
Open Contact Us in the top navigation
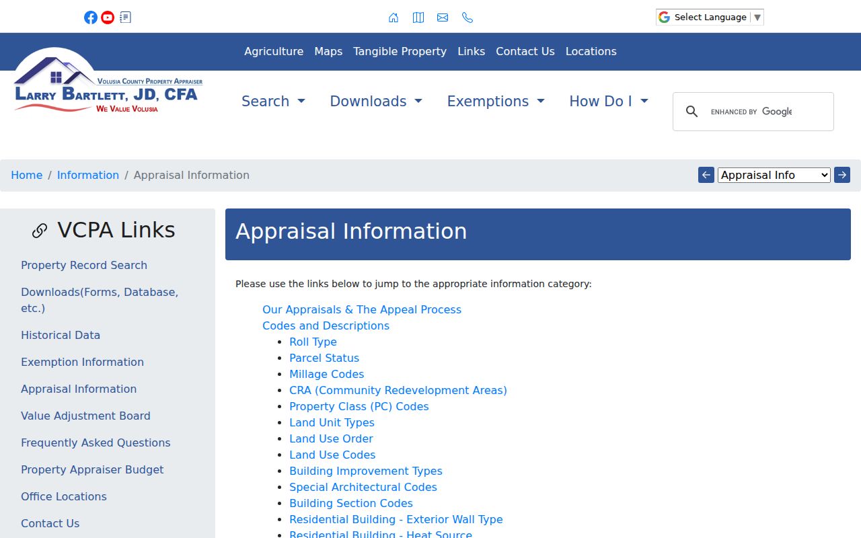pos(525,52)
